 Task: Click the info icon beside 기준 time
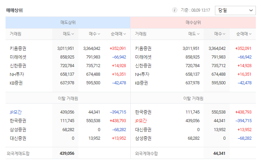pos(174,10)
